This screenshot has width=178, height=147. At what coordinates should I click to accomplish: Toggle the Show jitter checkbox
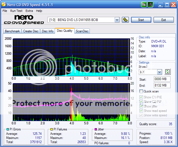point(141,106)
